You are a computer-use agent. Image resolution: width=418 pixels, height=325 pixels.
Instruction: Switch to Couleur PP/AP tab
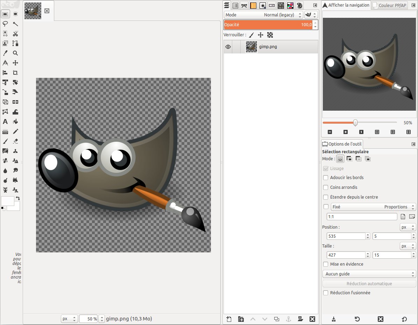tap(389, 5)
